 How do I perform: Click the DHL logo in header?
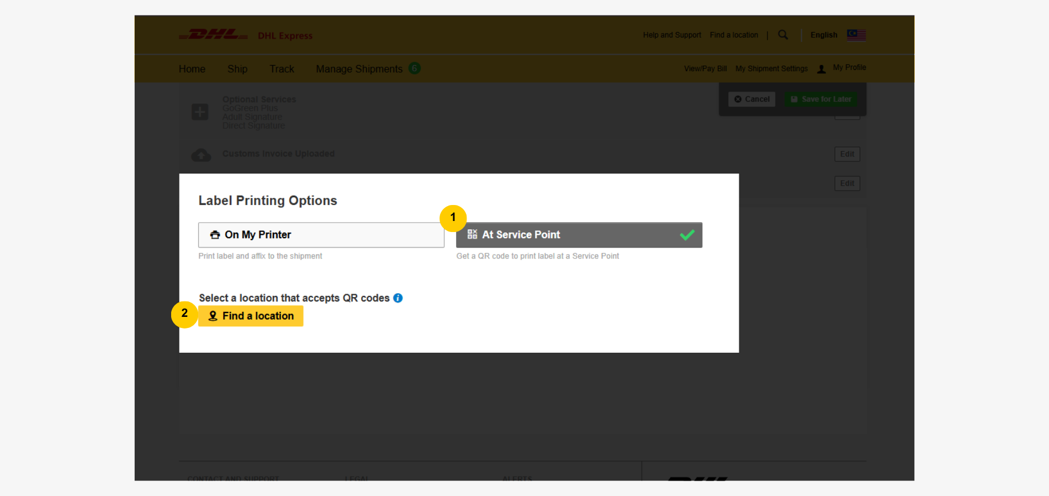point(213,35)
